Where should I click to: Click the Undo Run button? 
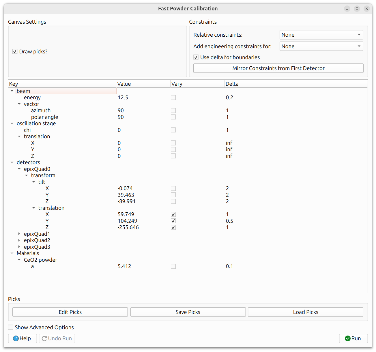click(57, 338)
